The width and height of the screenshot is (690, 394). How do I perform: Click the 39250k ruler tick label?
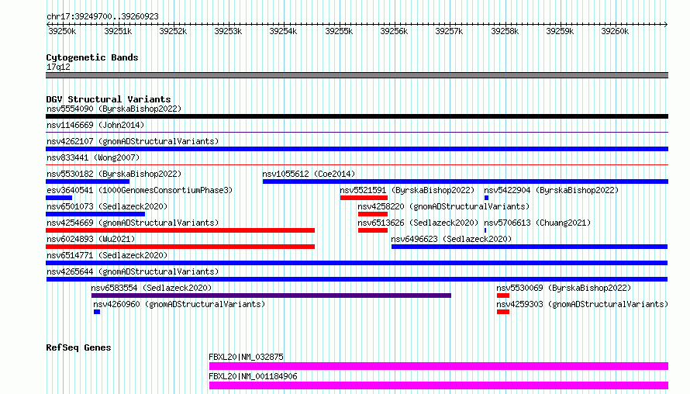coord(62,31)
